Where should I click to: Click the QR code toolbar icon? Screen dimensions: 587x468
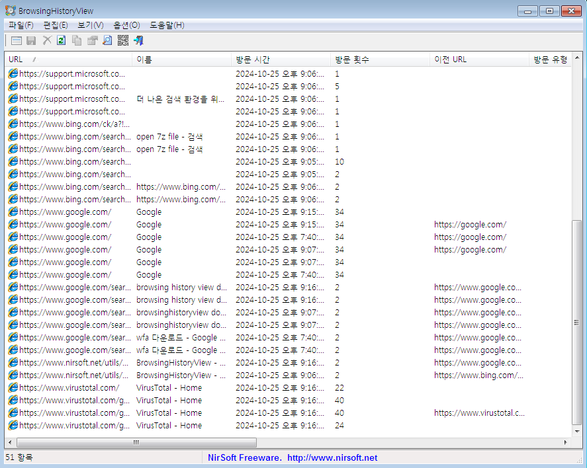click(x=123, y=40)
